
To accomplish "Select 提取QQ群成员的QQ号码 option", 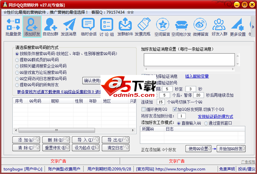I will click(37, 60).
